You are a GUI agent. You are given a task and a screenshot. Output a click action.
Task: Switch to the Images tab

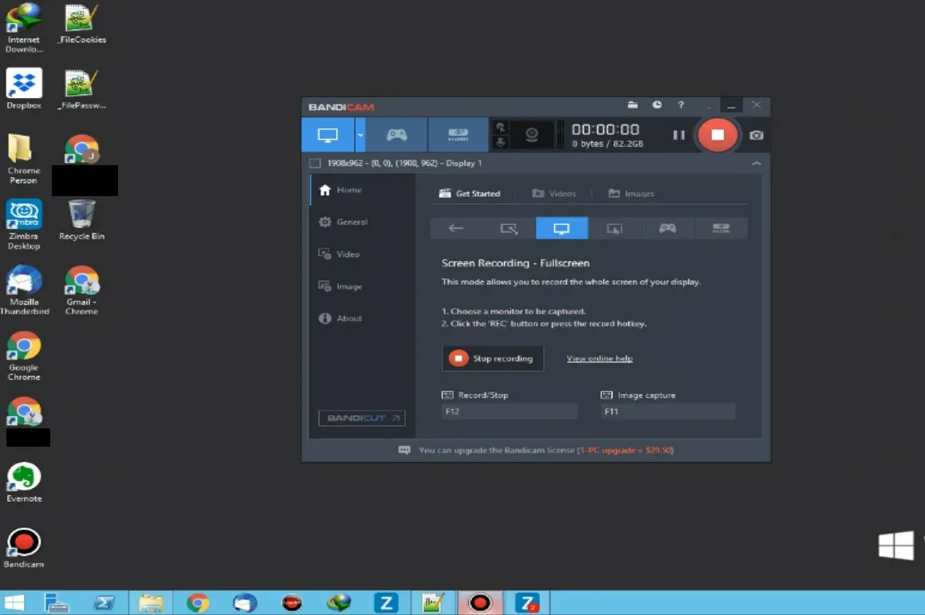click(x=632, y=194)
